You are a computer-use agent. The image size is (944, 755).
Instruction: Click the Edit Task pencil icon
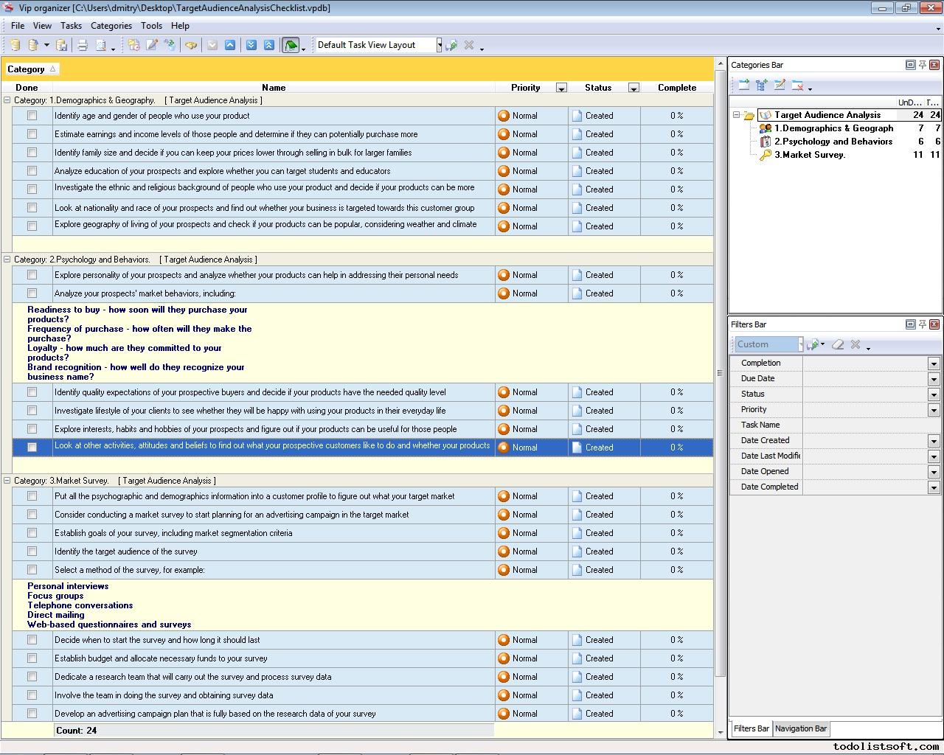152,45
